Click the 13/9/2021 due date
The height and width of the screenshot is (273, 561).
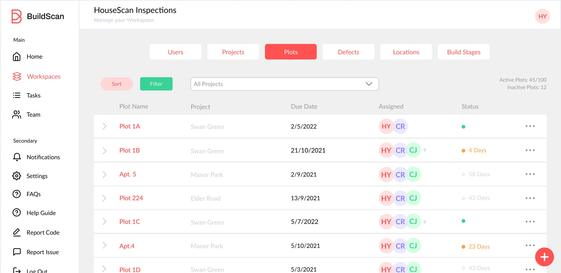click(x=305, y=198)
